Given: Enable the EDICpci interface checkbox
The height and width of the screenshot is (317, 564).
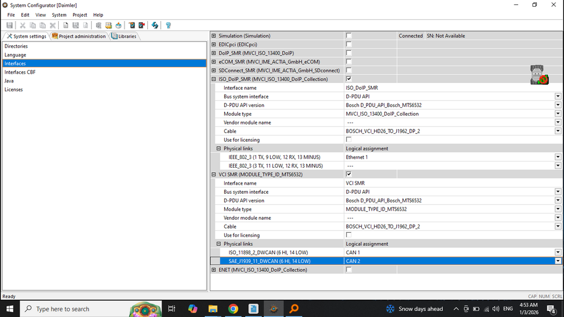Looking at the screenshot, I should (349, 44).
